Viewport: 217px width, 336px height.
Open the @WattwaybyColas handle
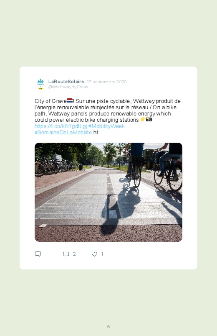(x=68, y=87)
